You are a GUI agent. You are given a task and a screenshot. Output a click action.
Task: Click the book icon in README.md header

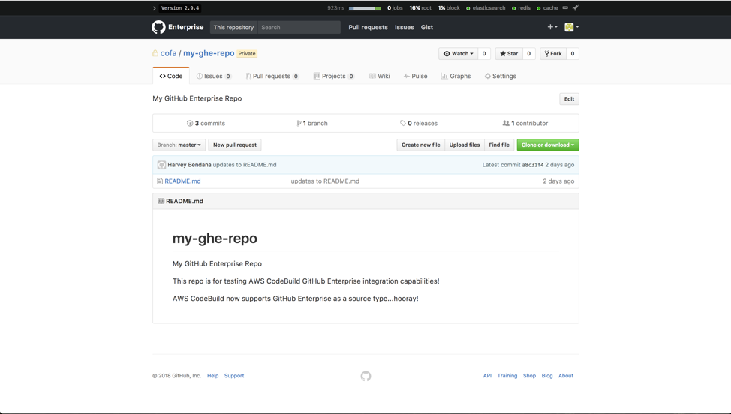pyautogui.click(x=161, y=201)
